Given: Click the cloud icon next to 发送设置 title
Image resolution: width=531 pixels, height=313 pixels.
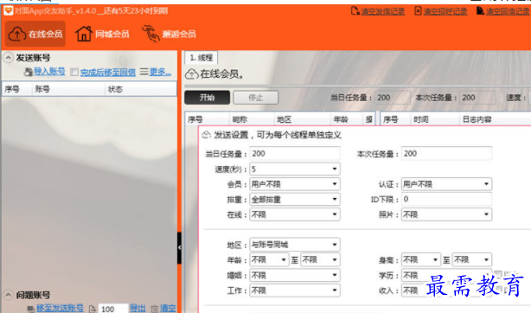Looking at the screenshot, I should 206,135.
